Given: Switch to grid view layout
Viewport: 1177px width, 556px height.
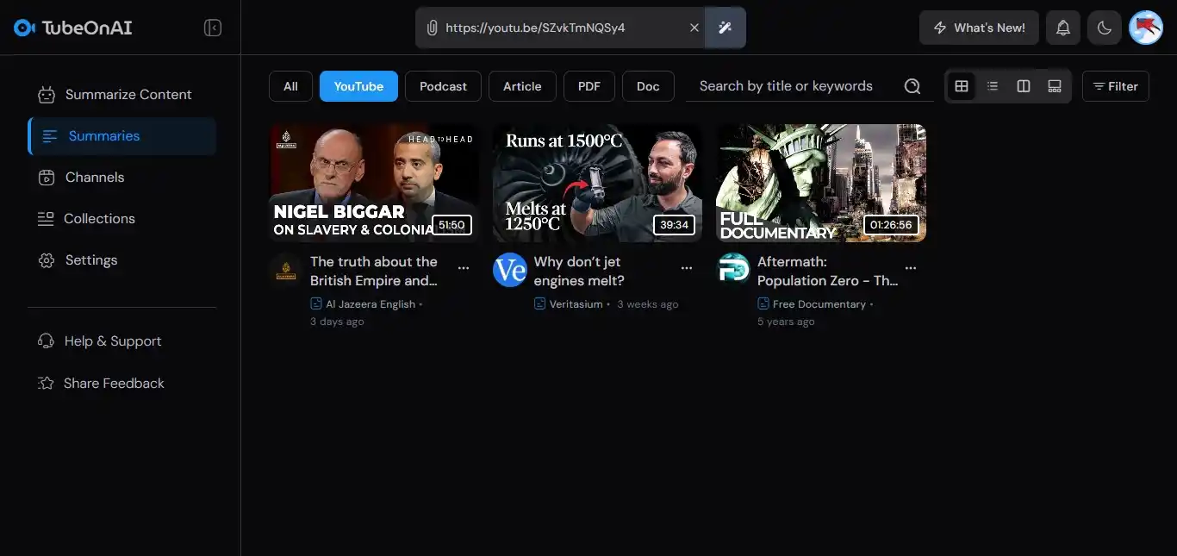Looking at the screenshot, I should (962, 86).
